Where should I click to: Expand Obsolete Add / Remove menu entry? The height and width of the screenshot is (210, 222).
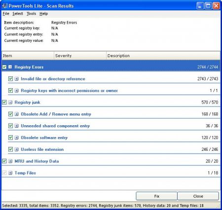[16, 114]
